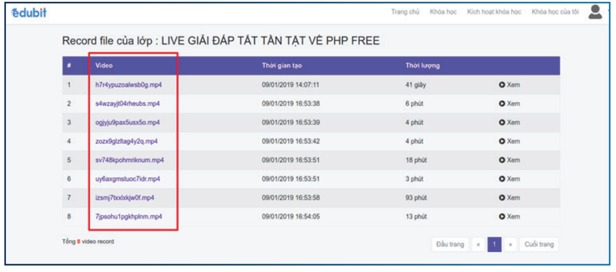
Task: Open video uy6axgmstuoc7idr.mp4
Action: click(x=128, y=179)
